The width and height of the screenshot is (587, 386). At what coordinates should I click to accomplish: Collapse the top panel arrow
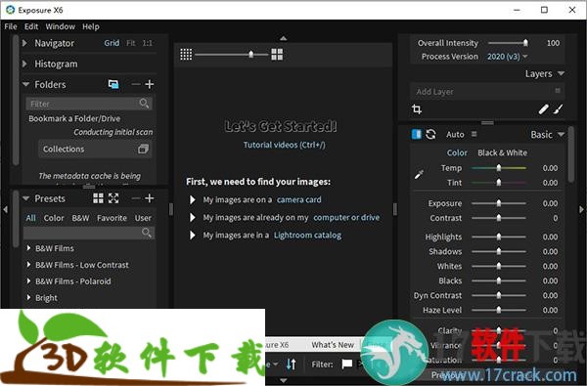coord(284,38)
